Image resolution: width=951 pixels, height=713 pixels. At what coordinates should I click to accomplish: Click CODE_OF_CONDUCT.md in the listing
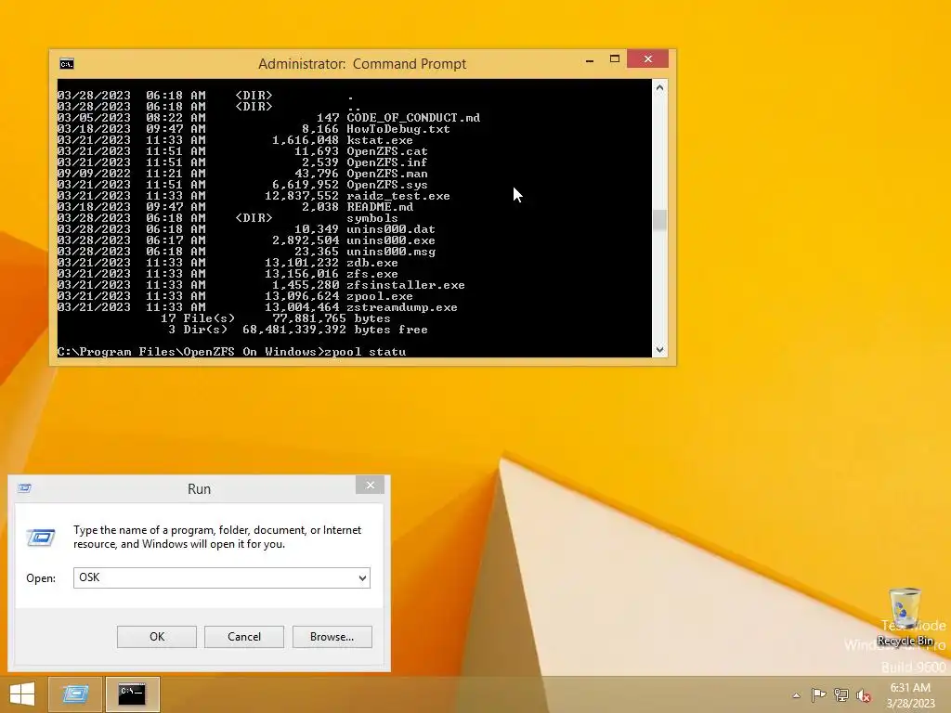[413, 118]
